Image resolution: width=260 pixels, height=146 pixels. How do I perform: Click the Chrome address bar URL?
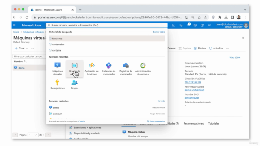click(x=110, y=17)
